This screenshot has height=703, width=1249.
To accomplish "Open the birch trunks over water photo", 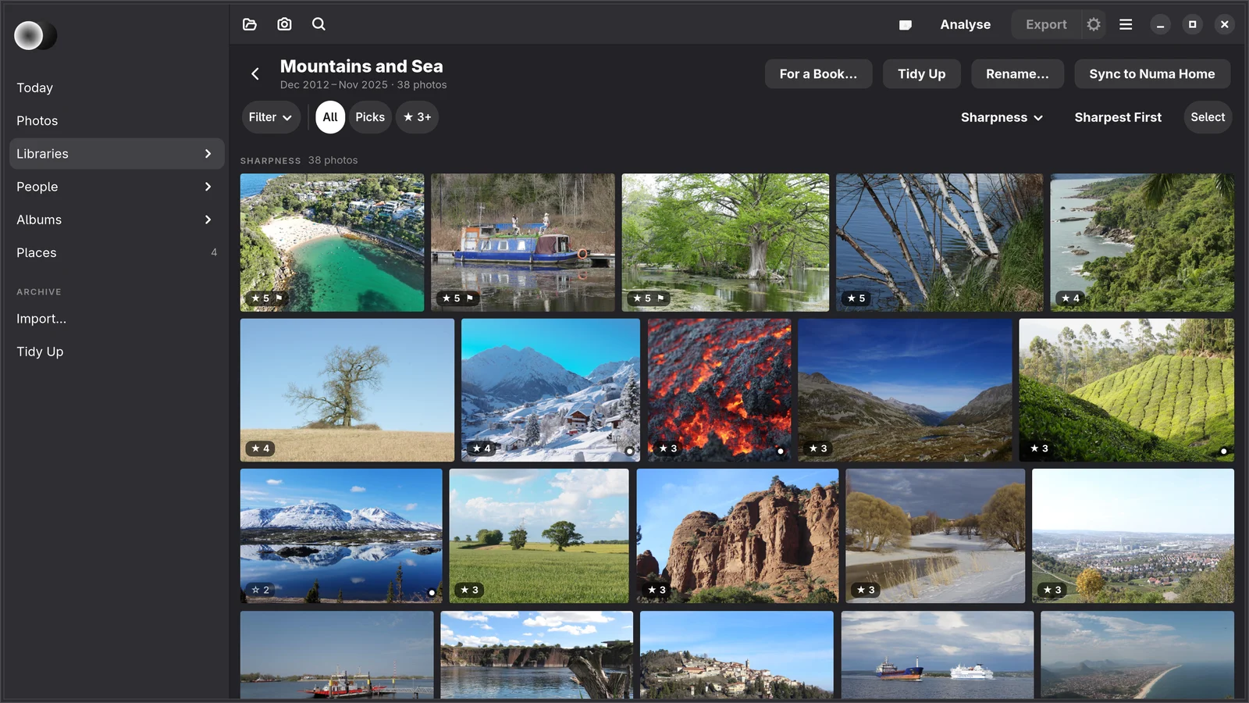I will pos(939,242).
